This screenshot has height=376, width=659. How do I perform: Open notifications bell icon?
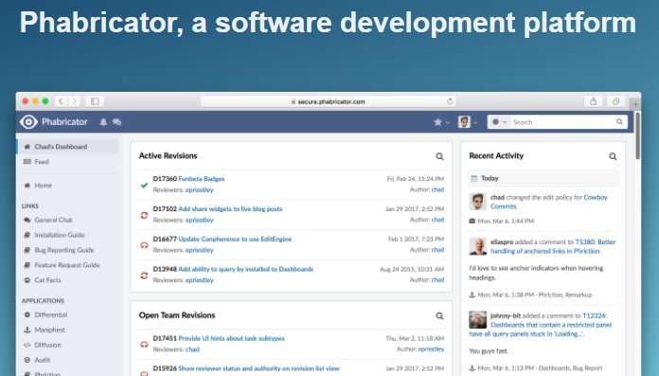tap(103, 122)
